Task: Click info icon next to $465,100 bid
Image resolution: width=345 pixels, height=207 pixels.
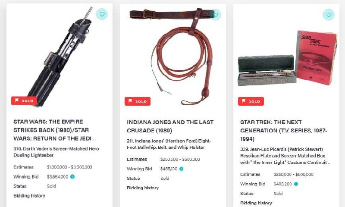Action: tap(181, 169)
